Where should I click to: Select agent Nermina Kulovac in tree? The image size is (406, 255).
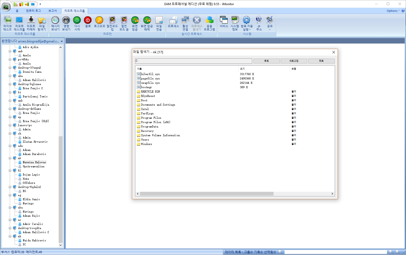34,162
